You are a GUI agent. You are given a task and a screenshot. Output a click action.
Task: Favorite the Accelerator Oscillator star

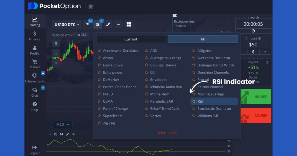99,50
